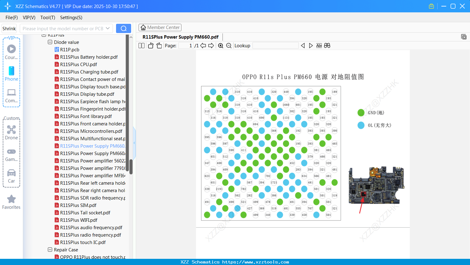Open the VIP(V) menu
This screenshot has height=265, width=470.
click(x=29, y=18)
